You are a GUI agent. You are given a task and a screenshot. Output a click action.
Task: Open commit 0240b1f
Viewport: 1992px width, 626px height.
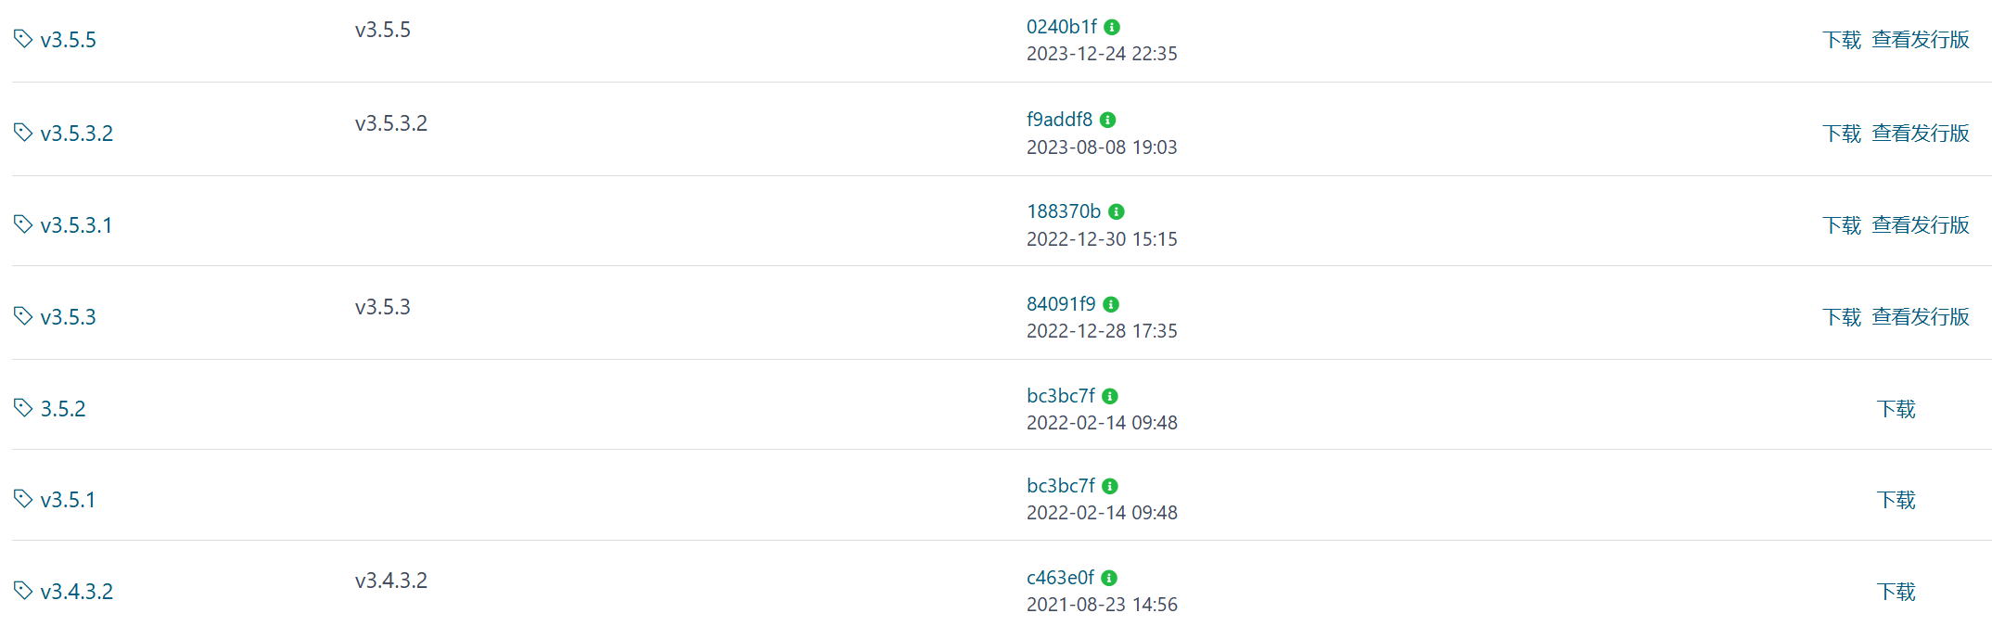tap(1062, 27)
